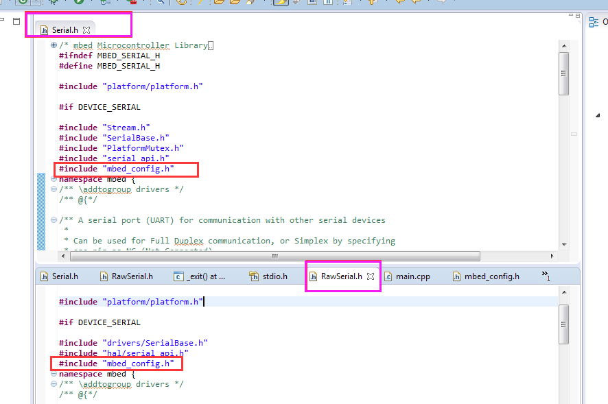Collapse the addtogroup drivers comment in bottom editor
This screenshot has height=404, width=608.
54,384
